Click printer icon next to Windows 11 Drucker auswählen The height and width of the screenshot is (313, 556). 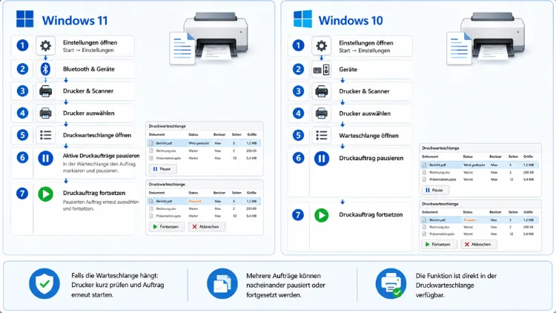[x=45, y=113]
